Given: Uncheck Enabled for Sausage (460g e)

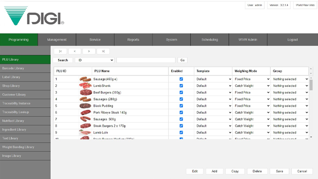Looking at the screenshot, I should 181,79.
